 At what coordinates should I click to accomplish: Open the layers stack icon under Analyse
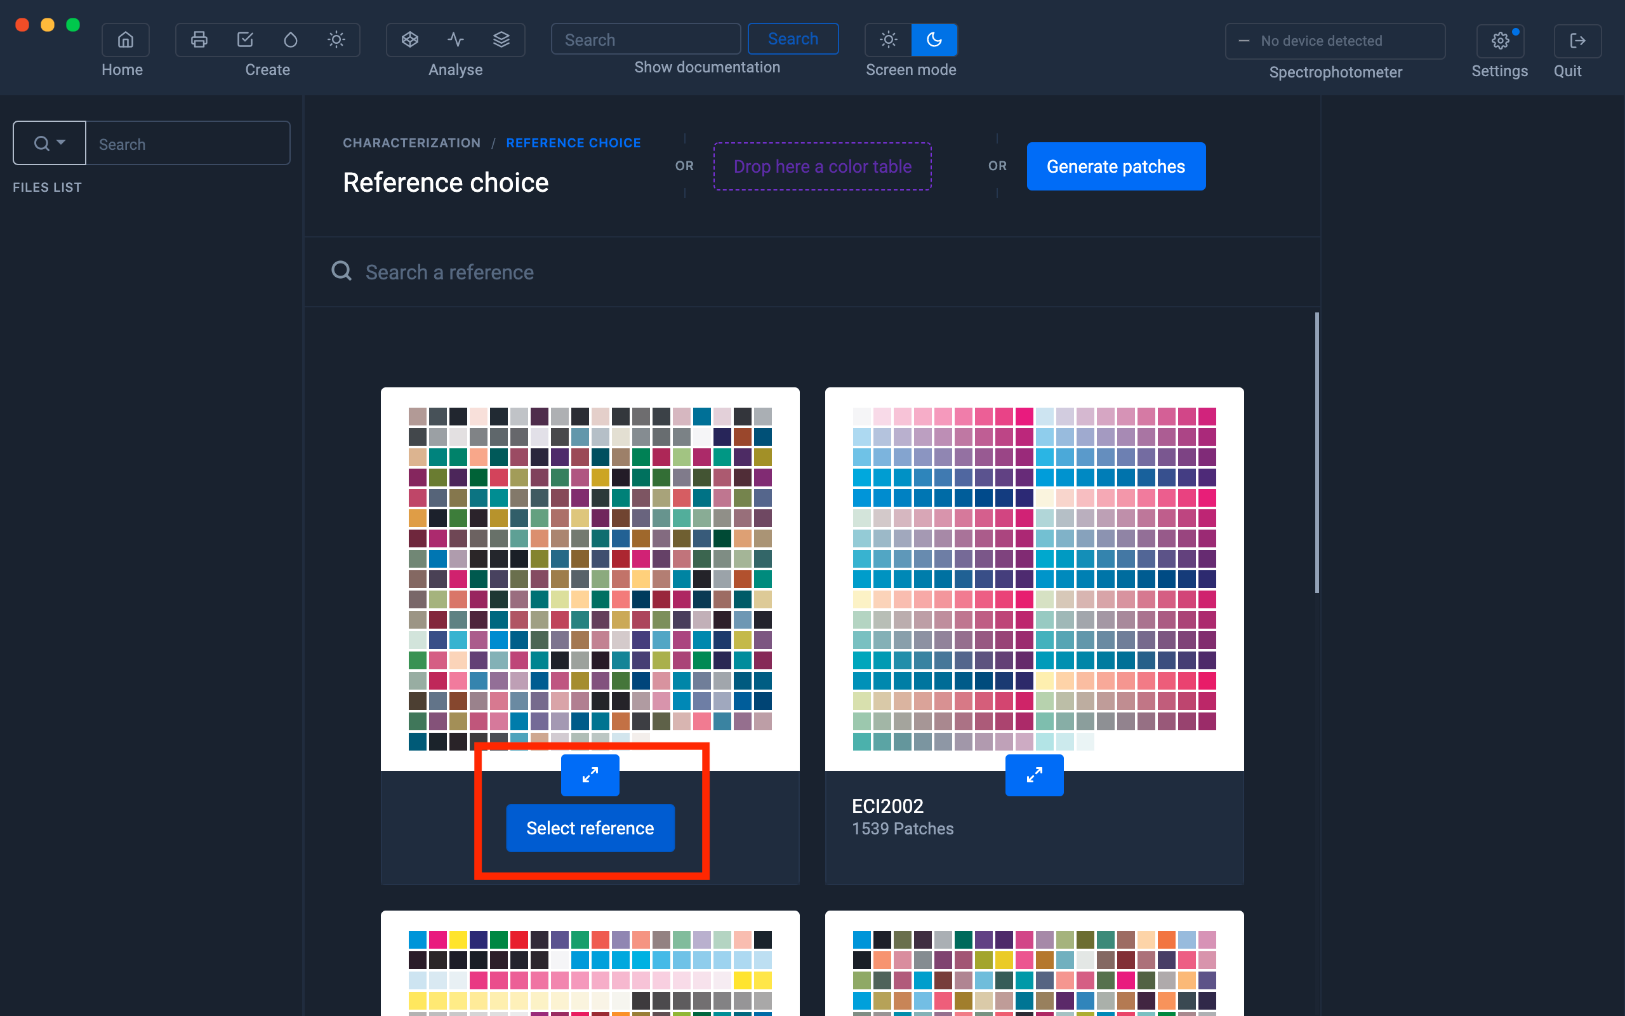pos(501,39)
